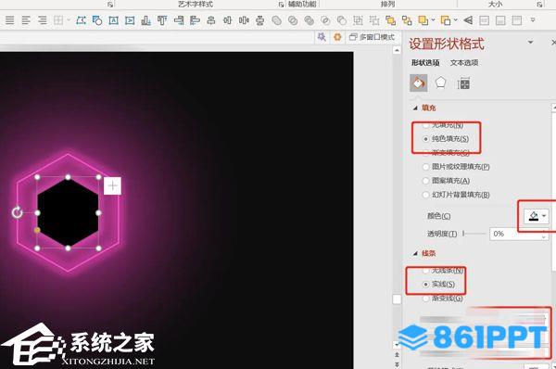Choose 图案填充(A) pattern fill radio
The width and height of the screenshot is (556, 369).
pyautogui.click(x=447, y=181)
